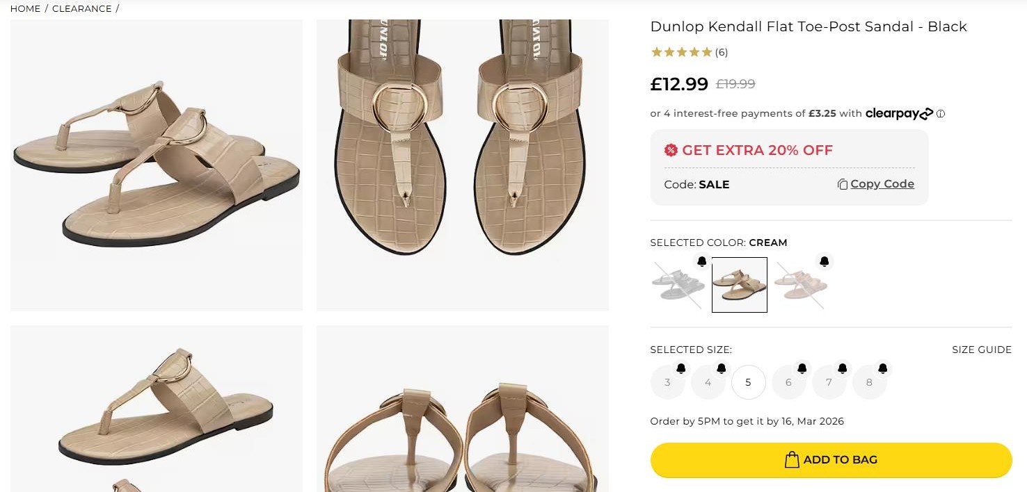This screenshot has width=1027, height=492.
Task: Choose the crossed-out grey sandal swatch
Action: click(677, 285)
